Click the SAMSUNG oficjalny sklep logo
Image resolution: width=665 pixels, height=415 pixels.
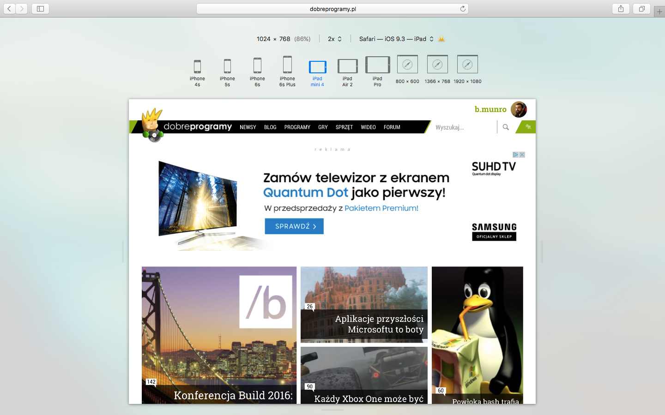click(494, 231)
